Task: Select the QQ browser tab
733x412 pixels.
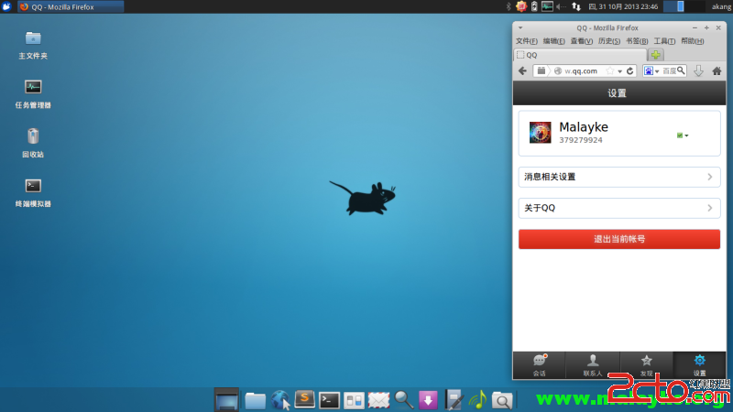Action: [x=580, y=55]
